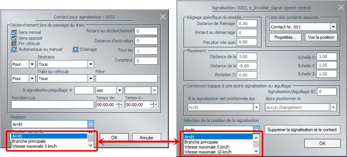Open the disabled dropdown right of 'est'
The image size is (347, 157).
(154, 90)
